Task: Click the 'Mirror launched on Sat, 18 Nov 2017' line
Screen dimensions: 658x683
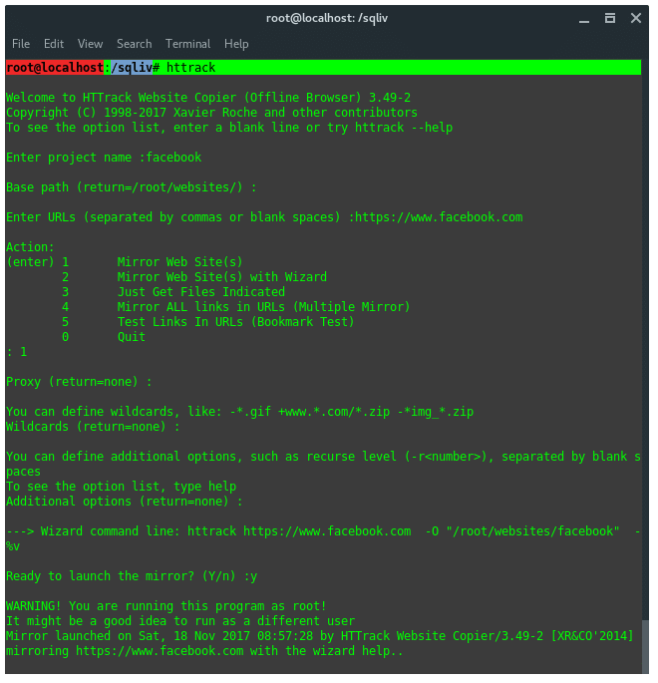Action: [320, 636]
